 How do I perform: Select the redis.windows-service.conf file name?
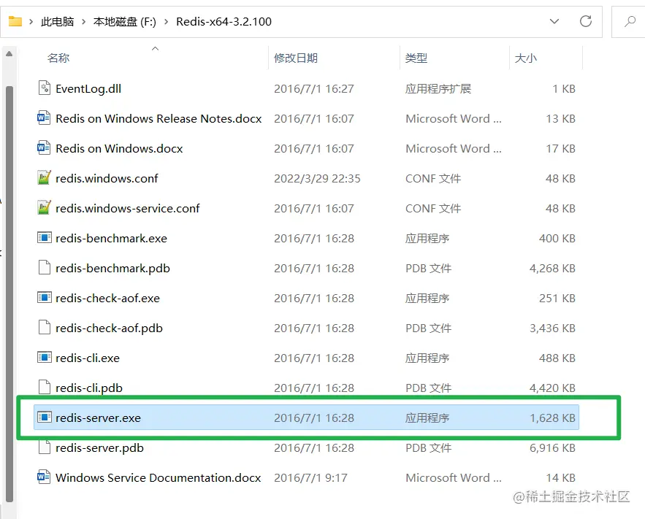(x=128, y=208)
